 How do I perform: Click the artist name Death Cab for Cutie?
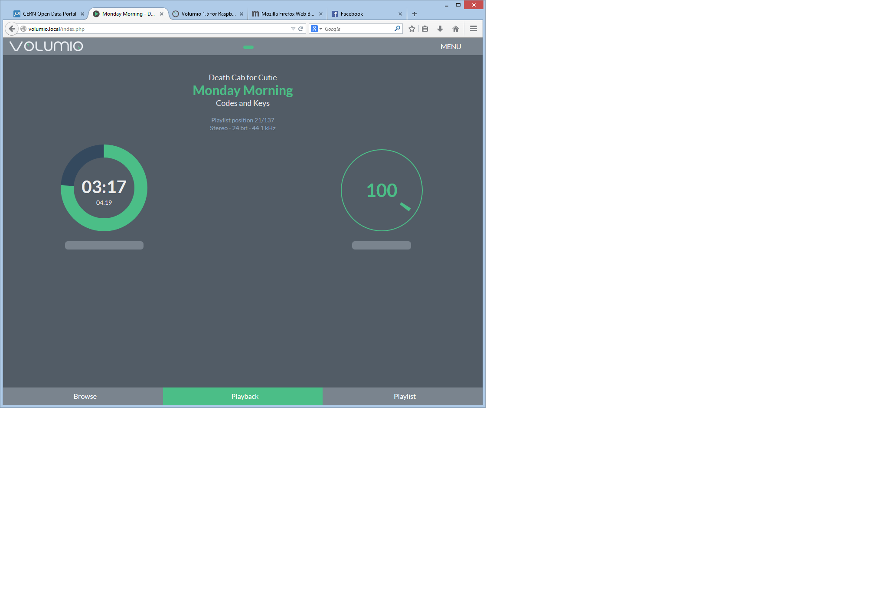pos(242,77)
